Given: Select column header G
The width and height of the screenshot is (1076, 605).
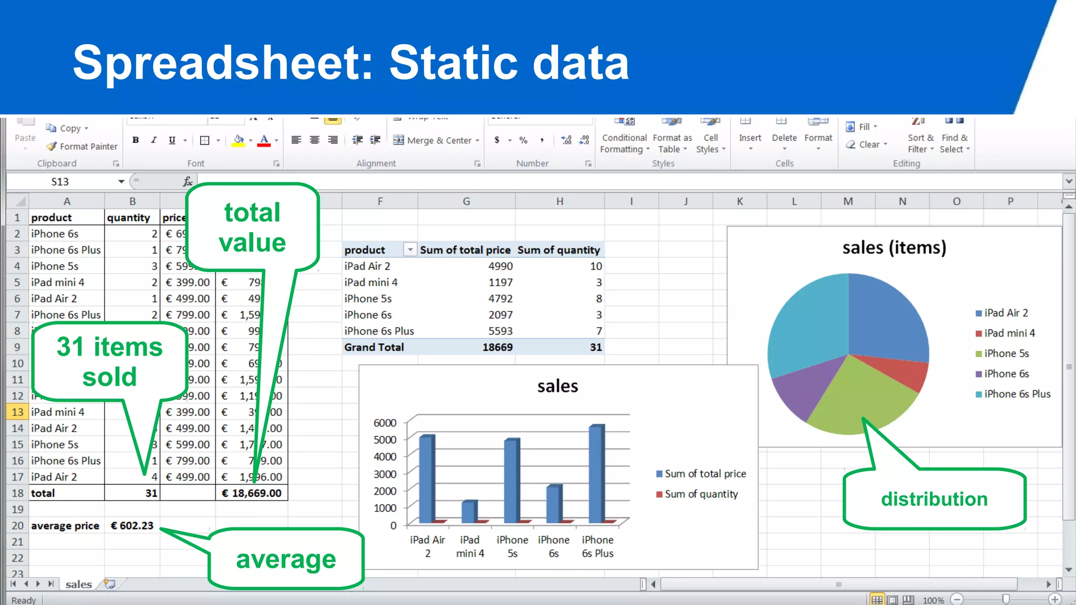Looking at the screenshot, I should point(466,201).
